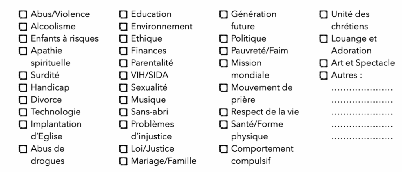
Task: Mark the Mariage/Famille checkbox
Action: coord(123,161)
